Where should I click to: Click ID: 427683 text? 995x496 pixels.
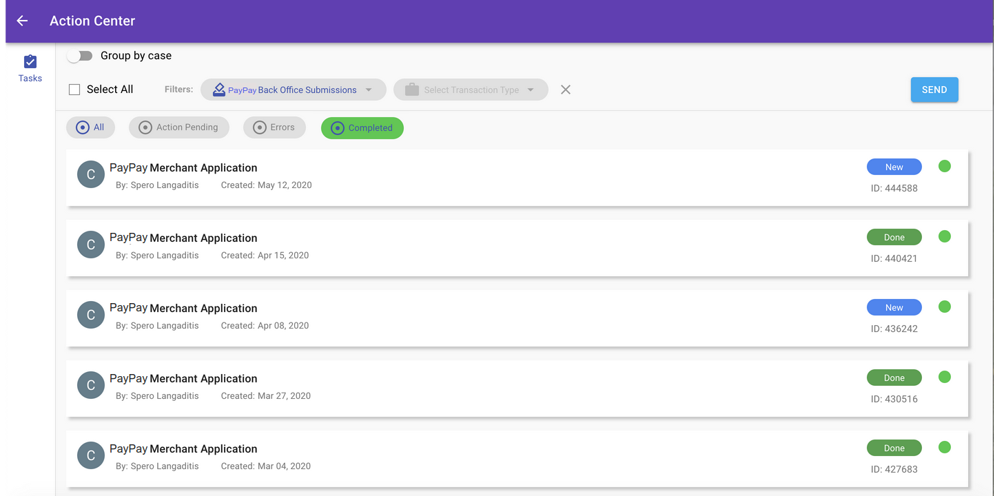pyautogui.click(x=894, y=469)
